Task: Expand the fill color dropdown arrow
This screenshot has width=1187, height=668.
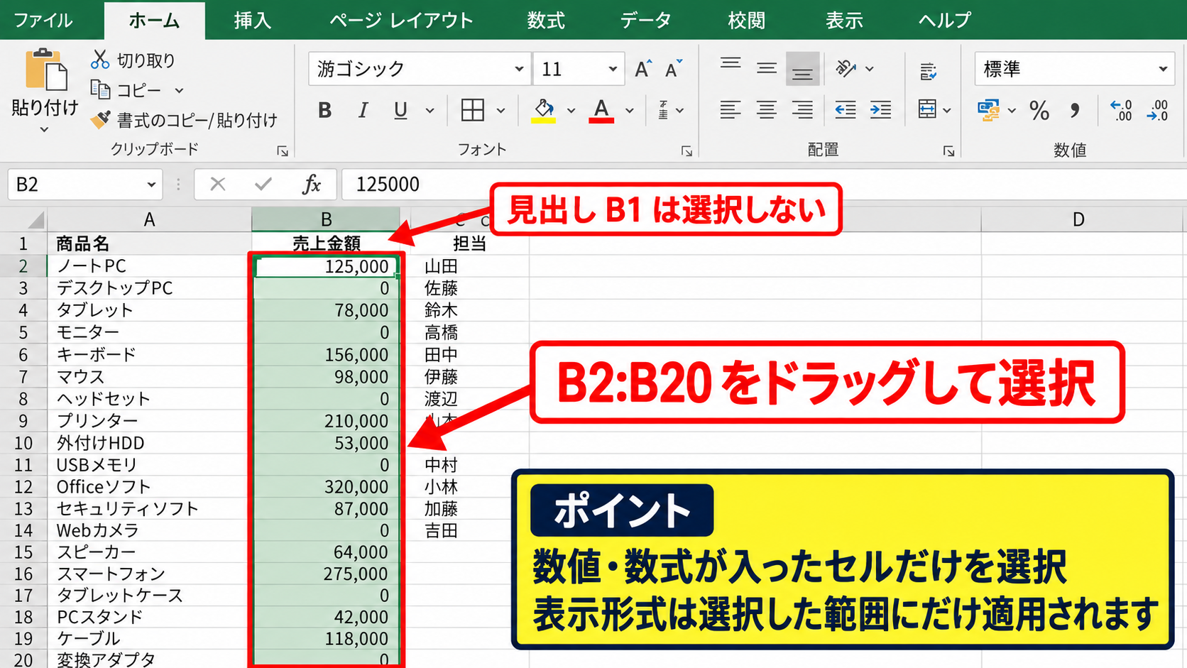Action: [x=570, y=111]
